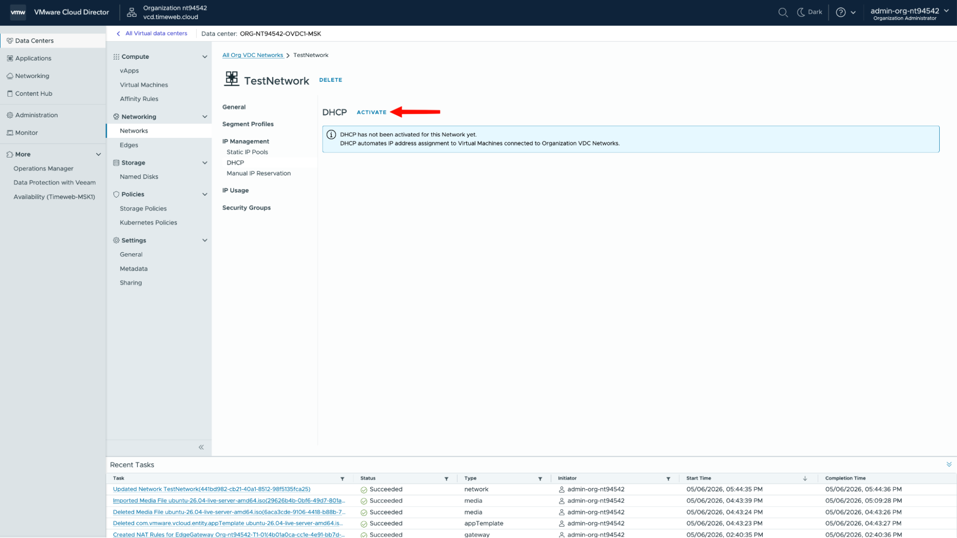Go back to All Virtual data centers

coord(152,34)
